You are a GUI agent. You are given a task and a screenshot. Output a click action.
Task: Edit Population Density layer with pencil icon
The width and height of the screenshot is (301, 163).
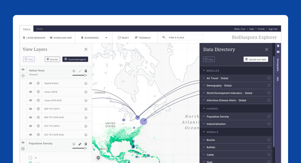pyautogui.click(x=80, y=144)
